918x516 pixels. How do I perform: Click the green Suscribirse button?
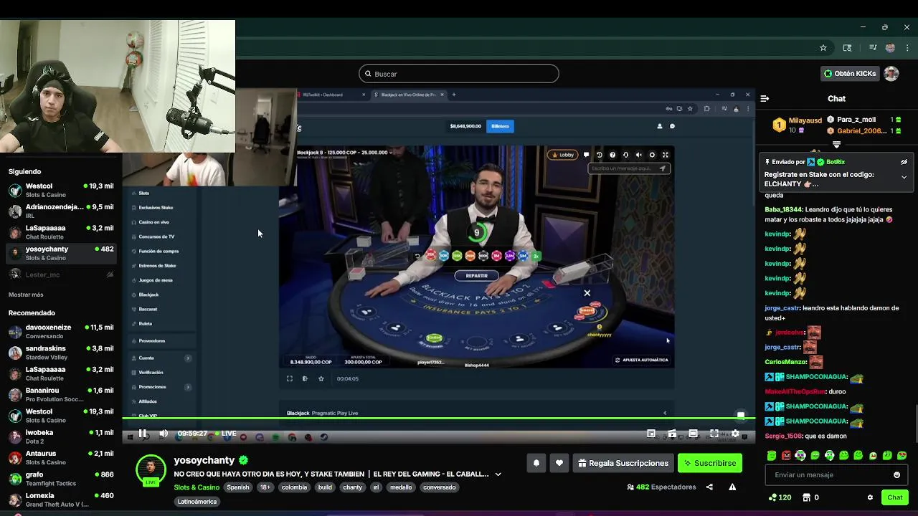click(710, 463)
